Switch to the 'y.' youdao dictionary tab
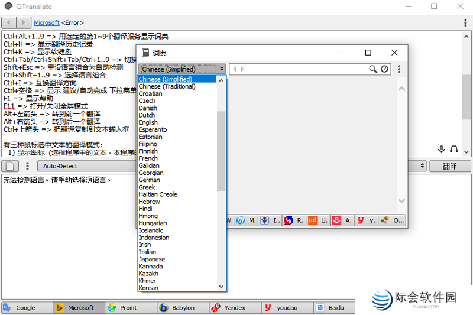The width and height of the screenshot is (473, 315). [367, 220]
